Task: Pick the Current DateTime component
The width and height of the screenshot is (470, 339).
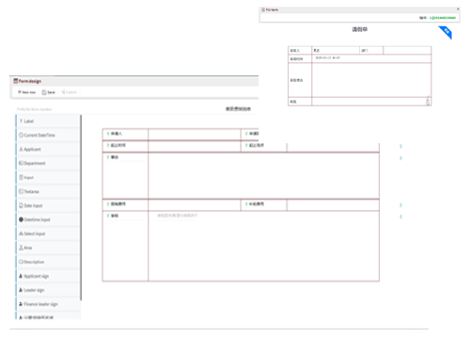Action: (48, 136)
